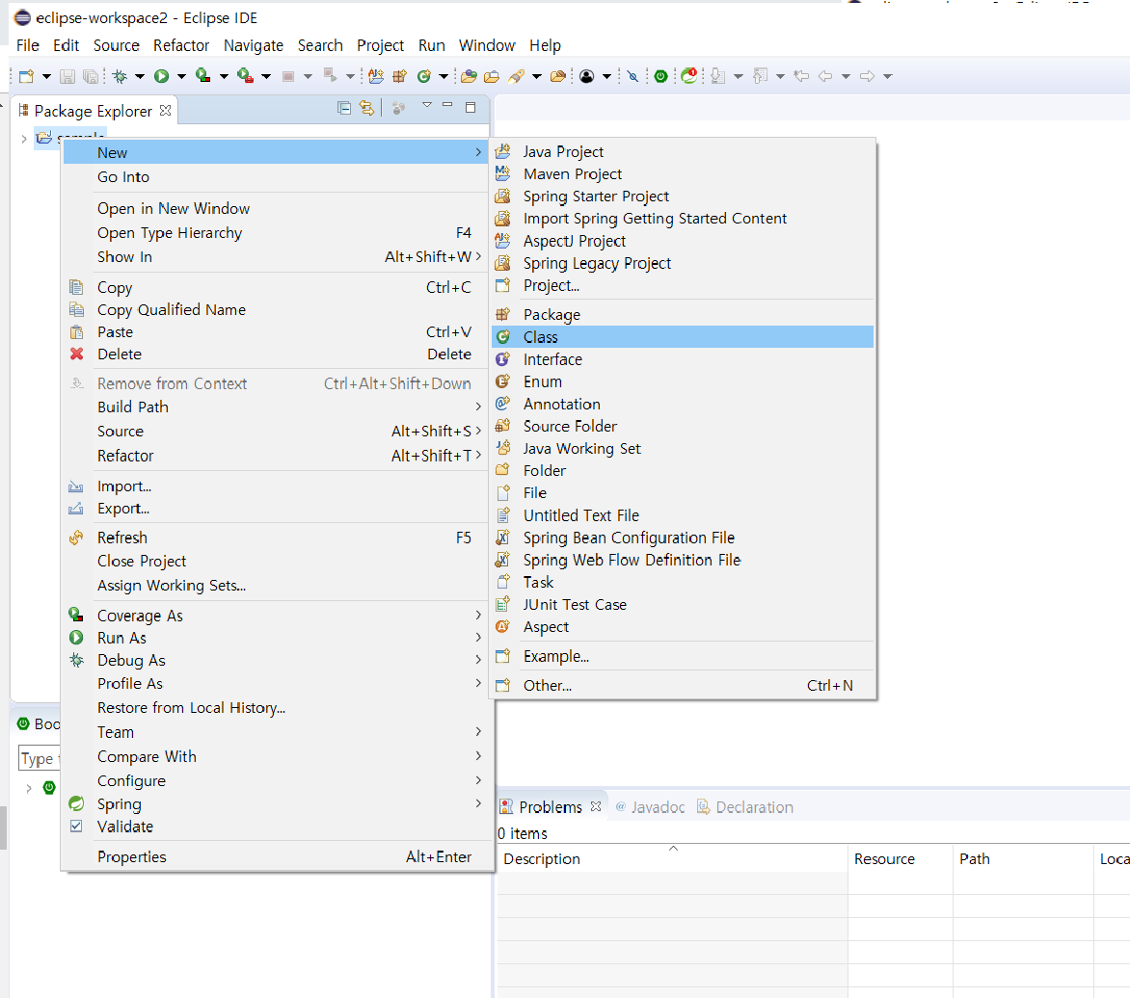Create a new Package from the submenu

683,315
